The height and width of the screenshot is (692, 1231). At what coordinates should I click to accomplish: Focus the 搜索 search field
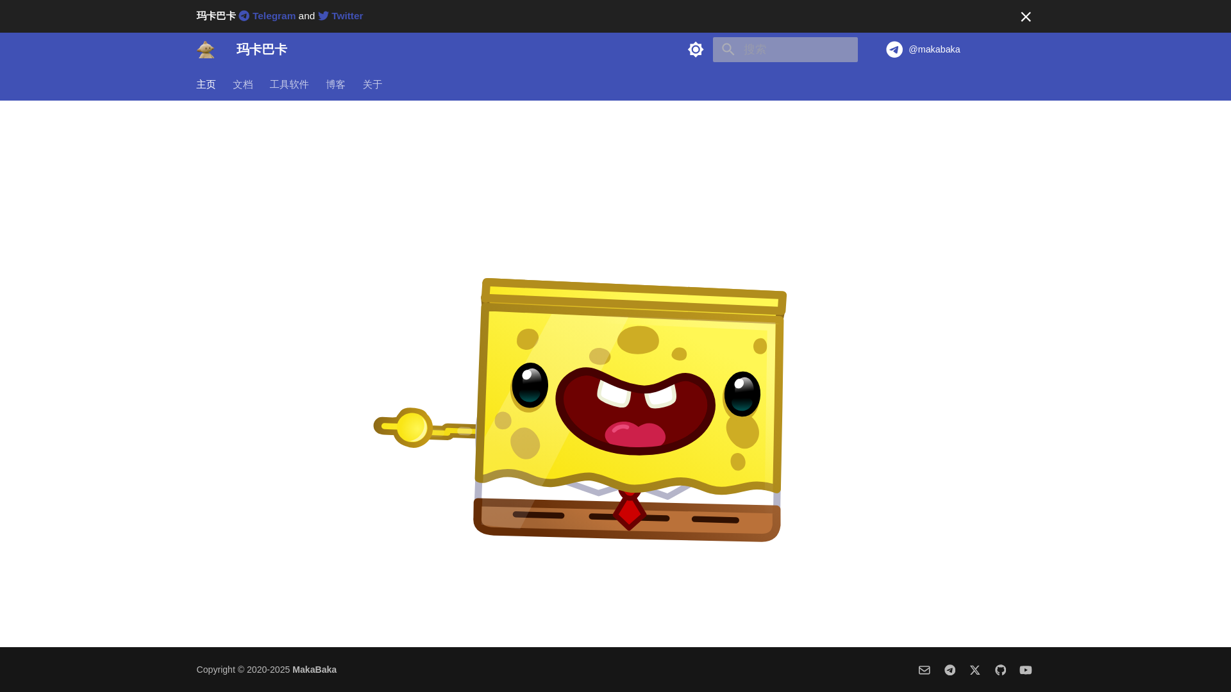pyautogui.click(x=785, y=49)
